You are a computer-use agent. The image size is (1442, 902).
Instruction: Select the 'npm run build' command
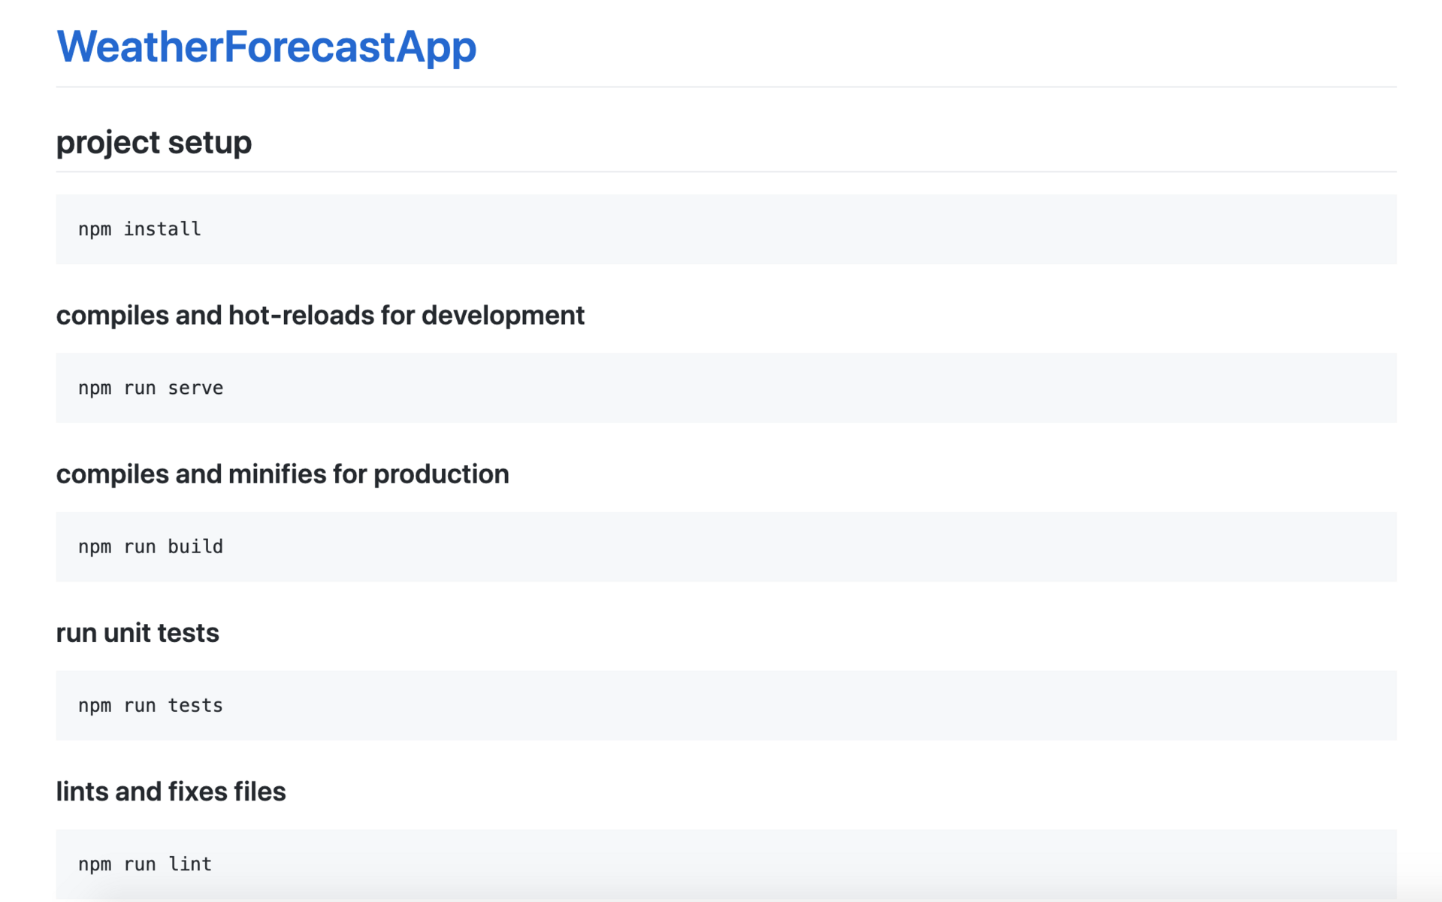(x=151, y=546)
